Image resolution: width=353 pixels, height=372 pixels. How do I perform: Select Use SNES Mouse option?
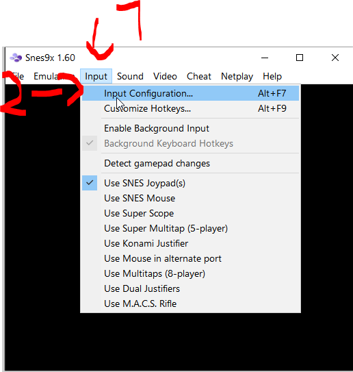(x=190, y=198)
